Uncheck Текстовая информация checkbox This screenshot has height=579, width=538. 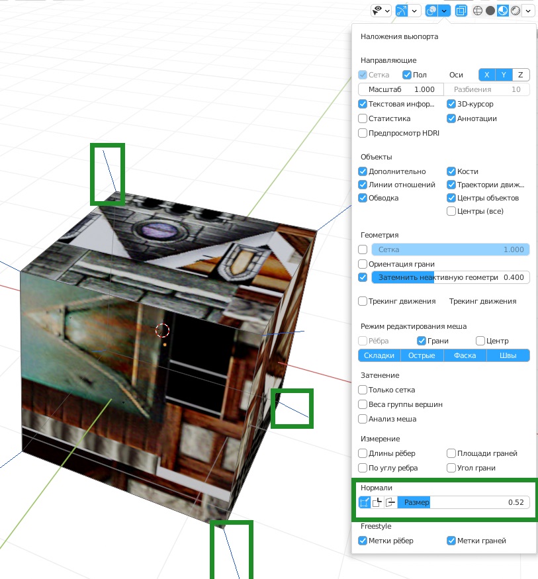[363, 104]
